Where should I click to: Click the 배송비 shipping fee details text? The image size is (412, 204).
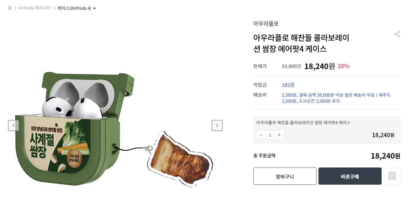click(x=336, y=98)
